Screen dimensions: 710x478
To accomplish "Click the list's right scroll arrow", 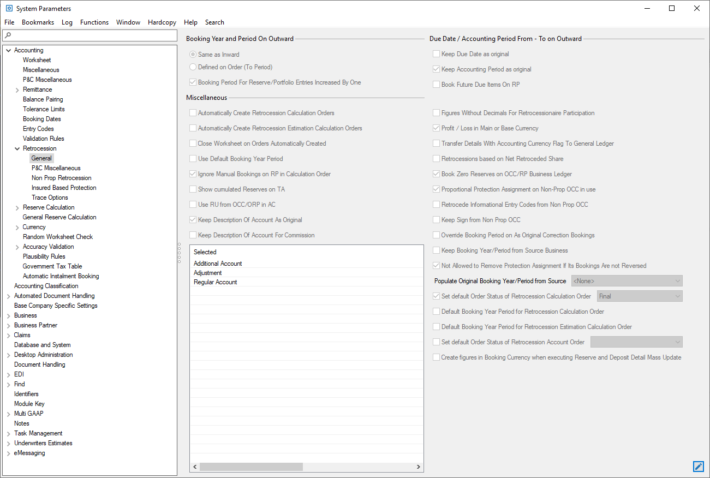I will click(419, 467).
